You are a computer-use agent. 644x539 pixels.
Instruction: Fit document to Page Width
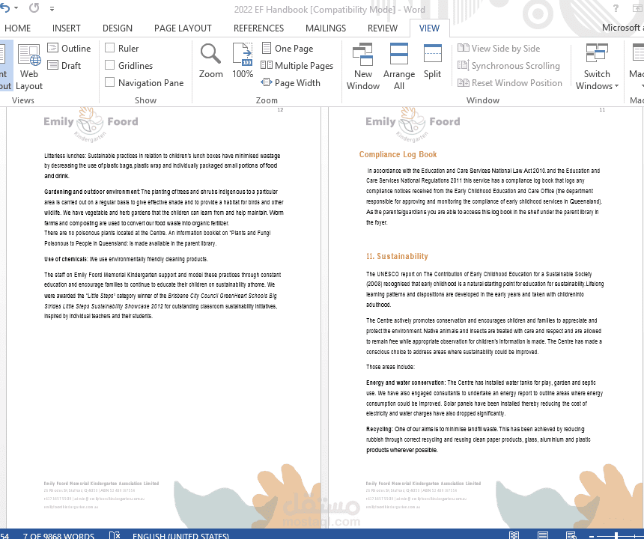point(291,83)
